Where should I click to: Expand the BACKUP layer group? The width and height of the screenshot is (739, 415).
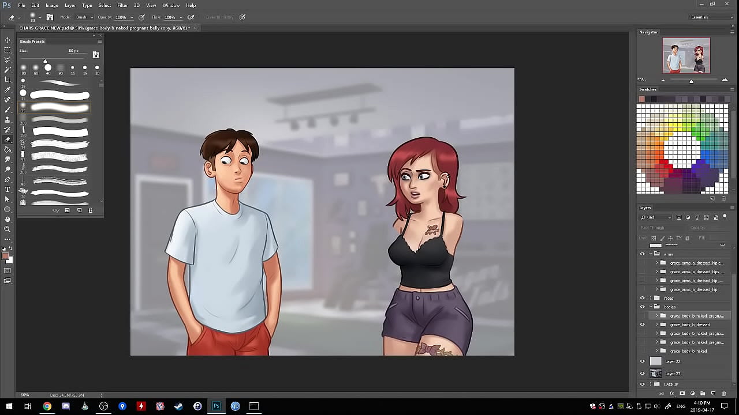(x=651, y=384)
